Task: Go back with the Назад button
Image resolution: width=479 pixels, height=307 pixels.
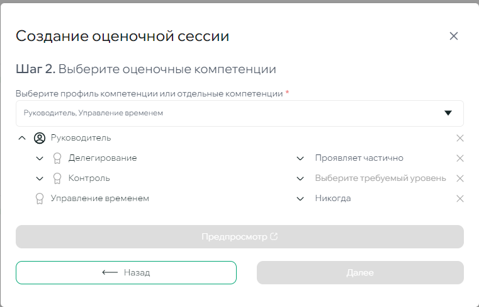Action: click(126, 273)
